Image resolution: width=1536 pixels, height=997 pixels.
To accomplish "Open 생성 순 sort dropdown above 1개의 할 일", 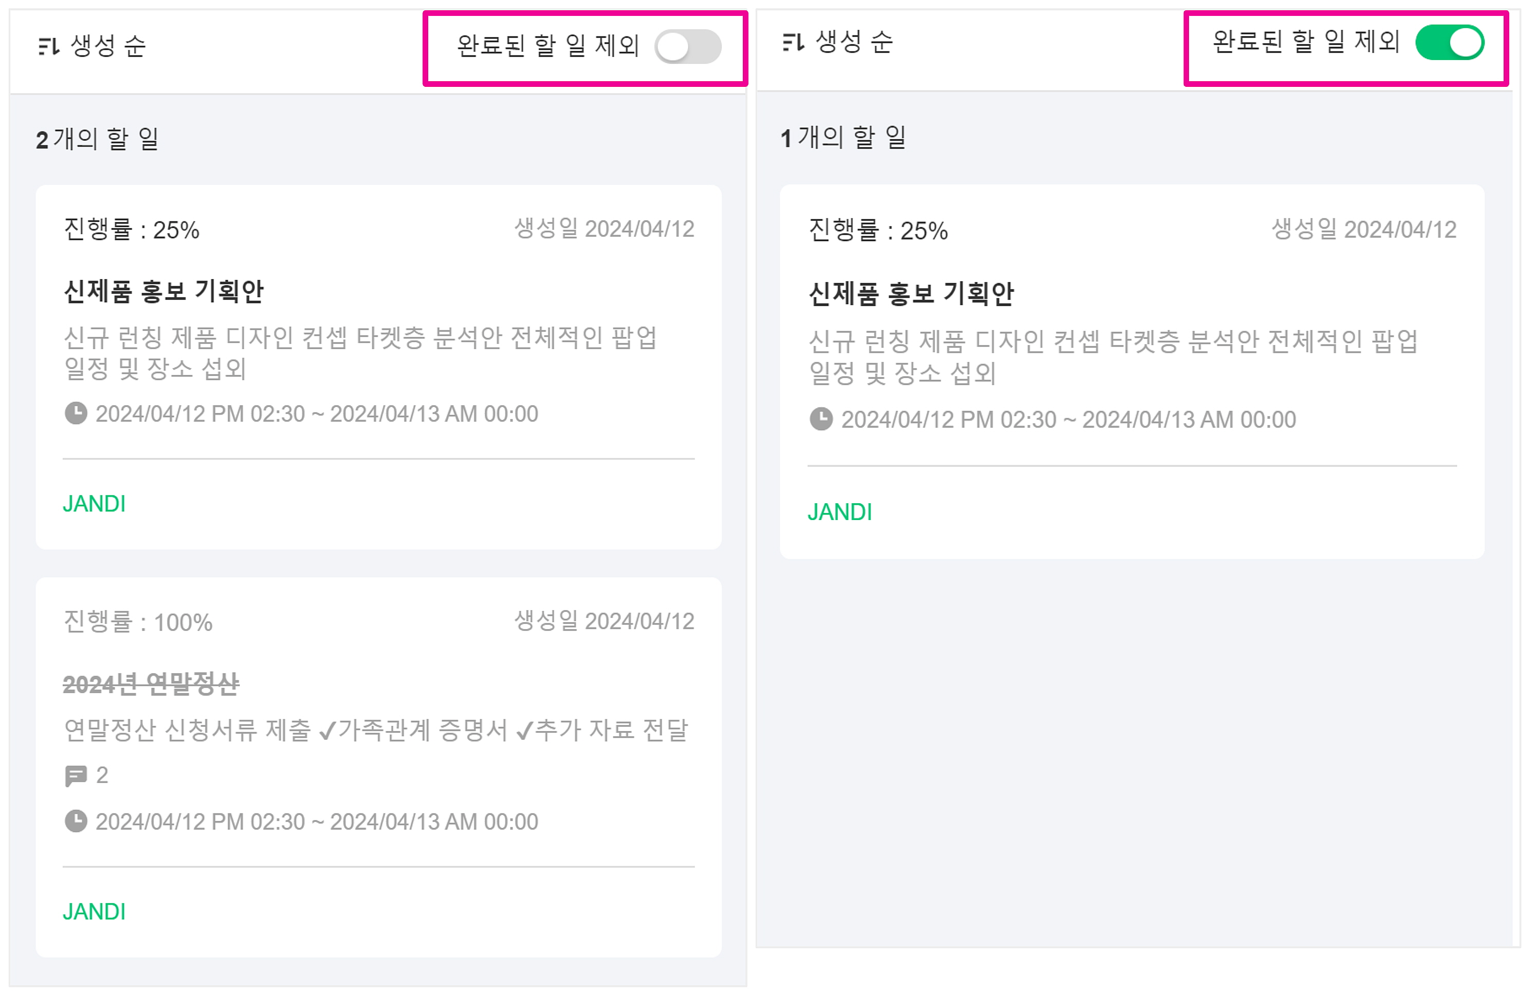I will (853, 43).
